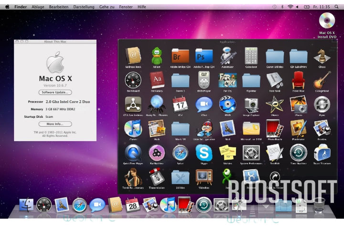Viewport: 344px width, 229px height.
Task: Open the Chess application
Action: pos(322,56)
